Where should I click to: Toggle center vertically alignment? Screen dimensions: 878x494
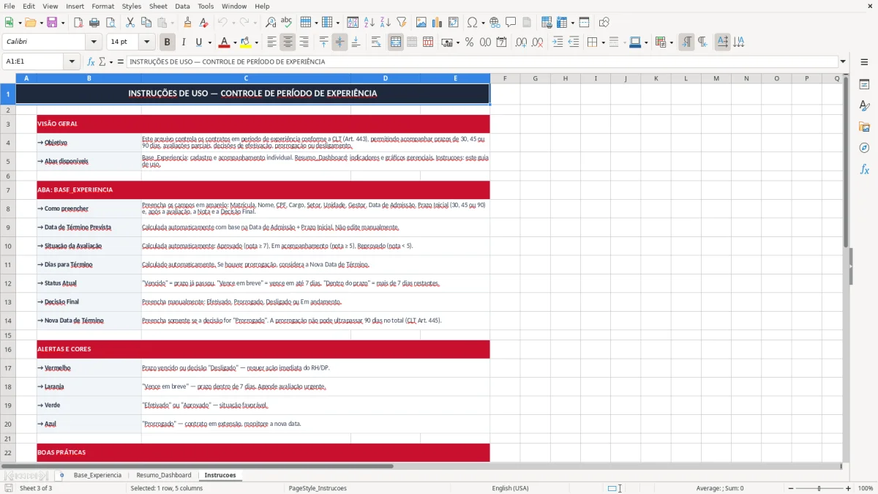point(340,42)
